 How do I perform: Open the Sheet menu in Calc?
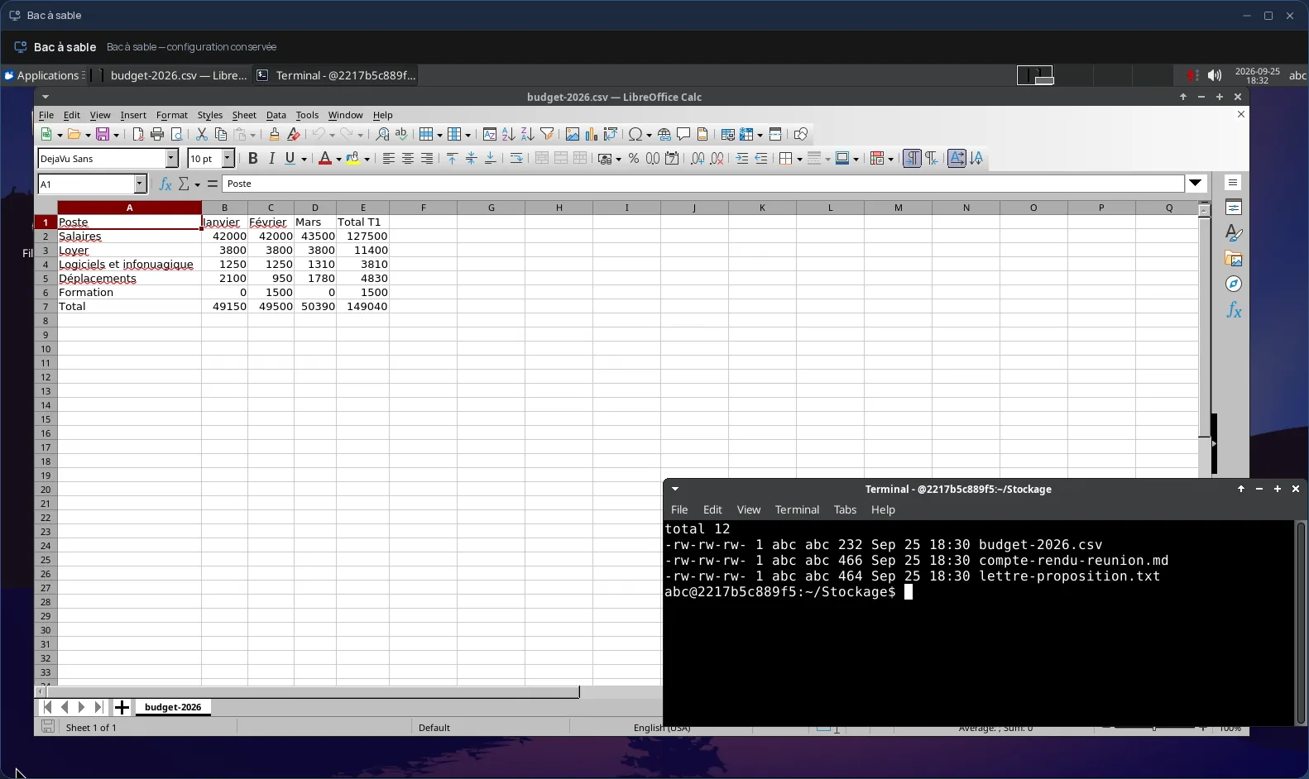click(x=244, y=115)
